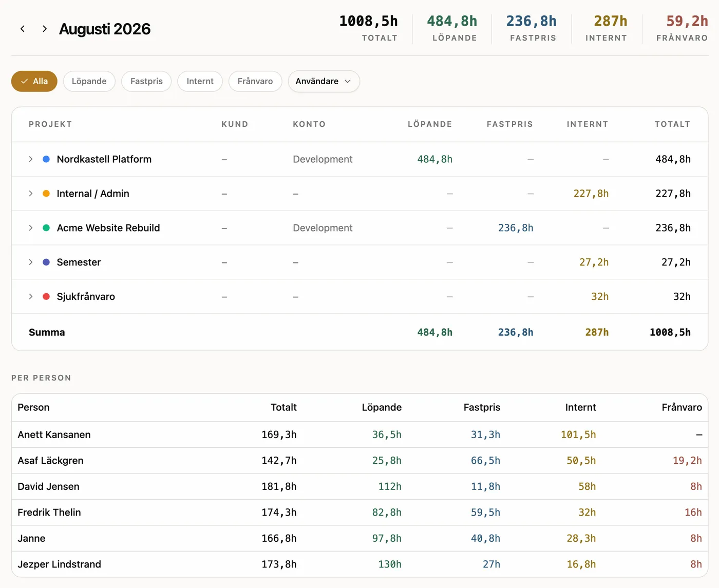Click the Summa row label
This screenshot has width=719, height=588.
pyautogui.click(x=47, y=332)
